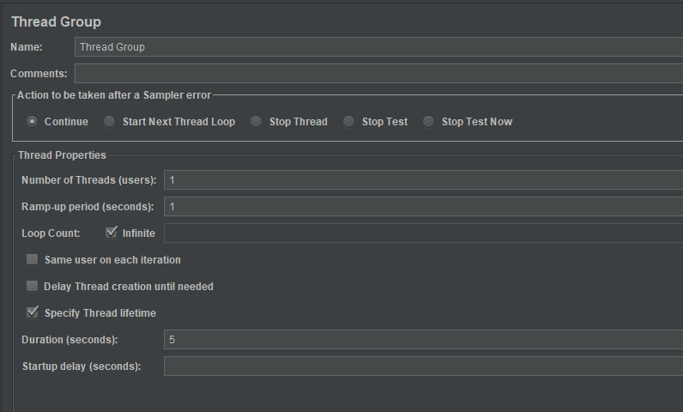
Task: Select the Continue radio button
Action: [x=33, y=122]
